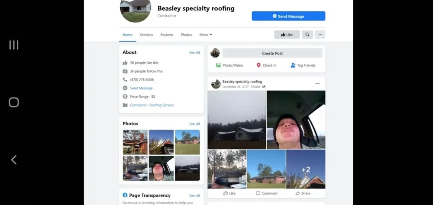This screenshot has width=433, height=205.
Task: Click the Photo/Video icon option
Action: 229,65
